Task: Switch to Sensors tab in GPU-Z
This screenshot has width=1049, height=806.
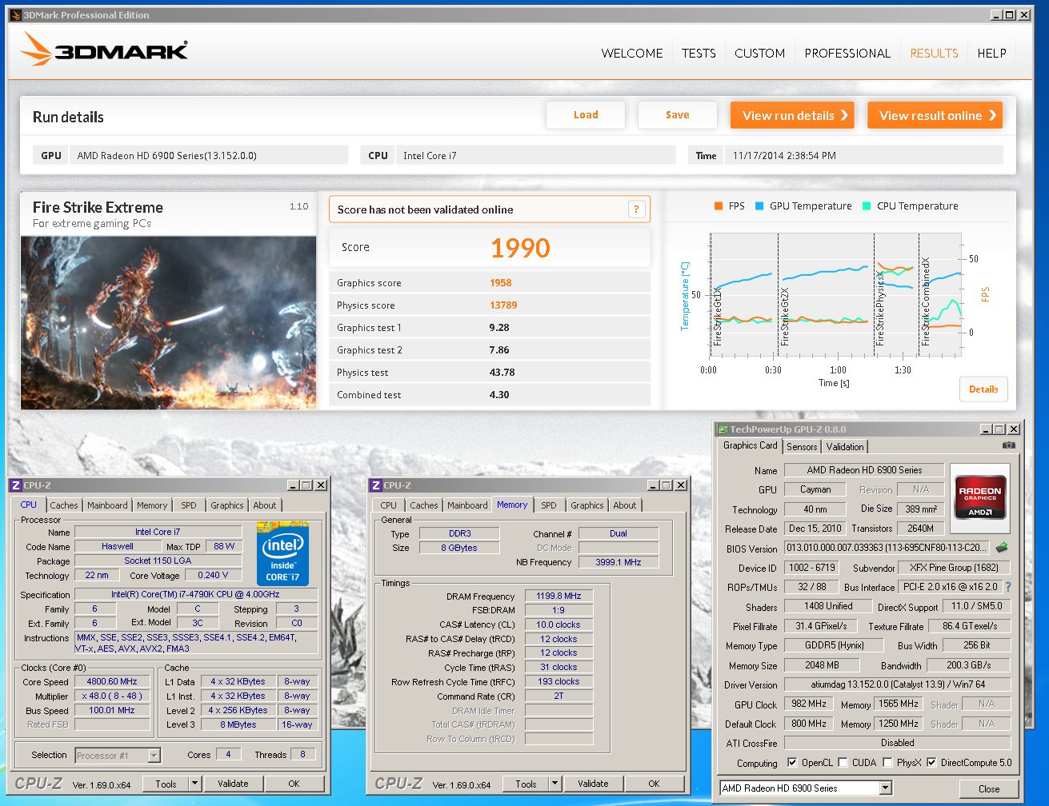Action: (x=802, y=447)
